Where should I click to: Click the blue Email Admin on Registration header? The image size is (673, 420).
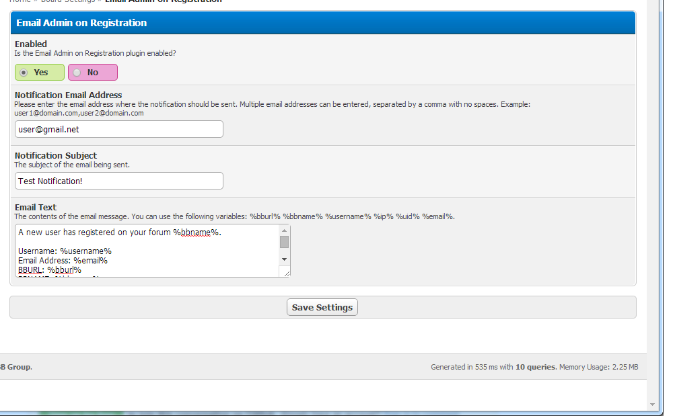click(323, 23)
